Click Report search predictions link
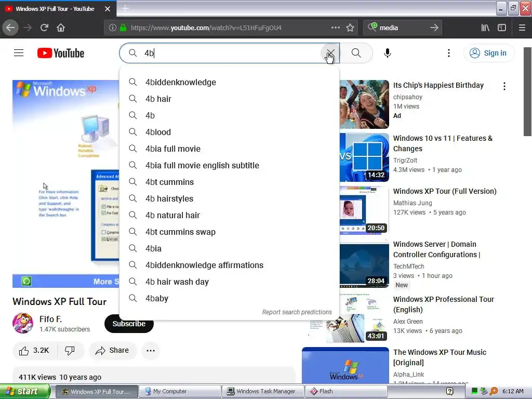Image resolution: width=532 pixels, height=399 pixels. tap(297, 312)
